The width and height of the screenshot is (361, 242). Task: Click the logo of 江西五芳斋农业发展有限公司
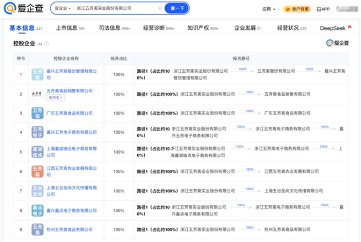click(x=37, y=171)
